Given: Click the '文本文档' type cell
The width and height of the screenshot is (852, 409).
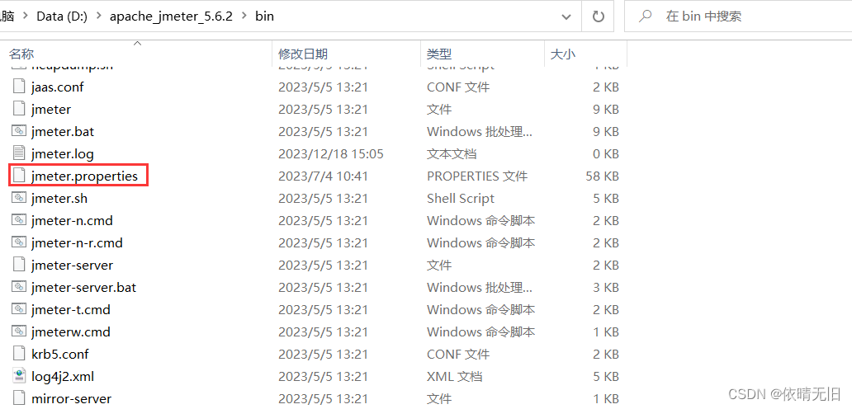Looking at the screenshot, I should point(452,153).
